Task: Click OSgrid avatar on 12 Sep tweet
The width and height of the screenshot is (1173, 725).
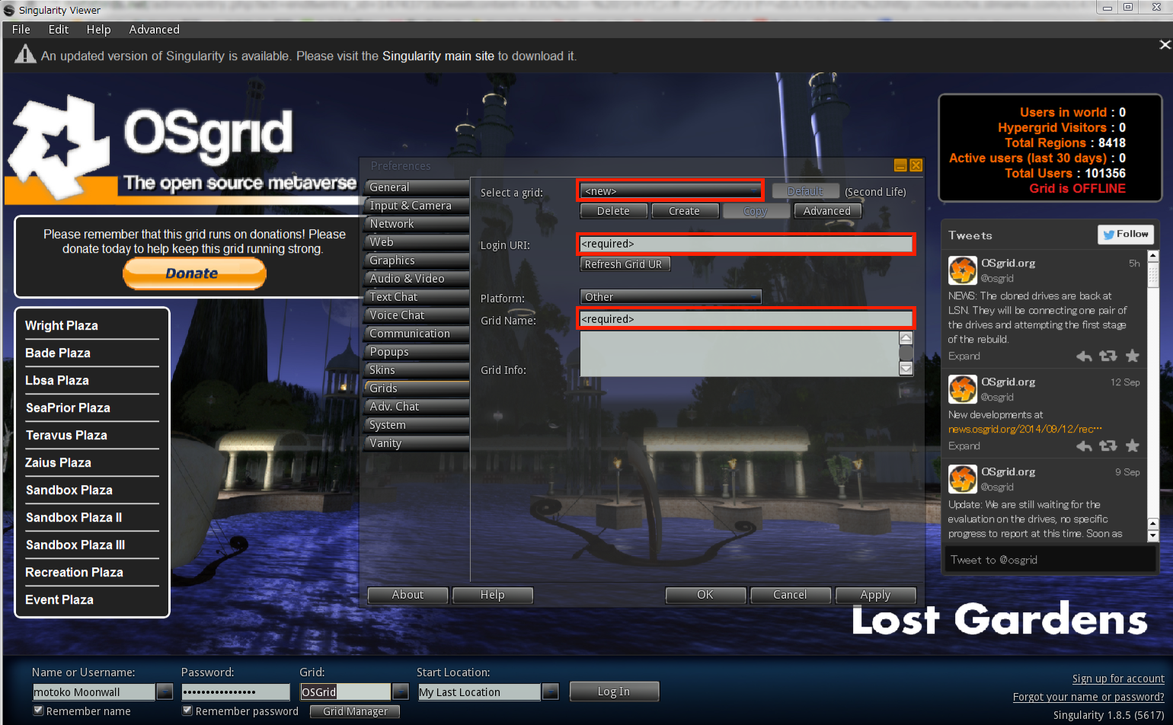Action: [x=962, y=389]
